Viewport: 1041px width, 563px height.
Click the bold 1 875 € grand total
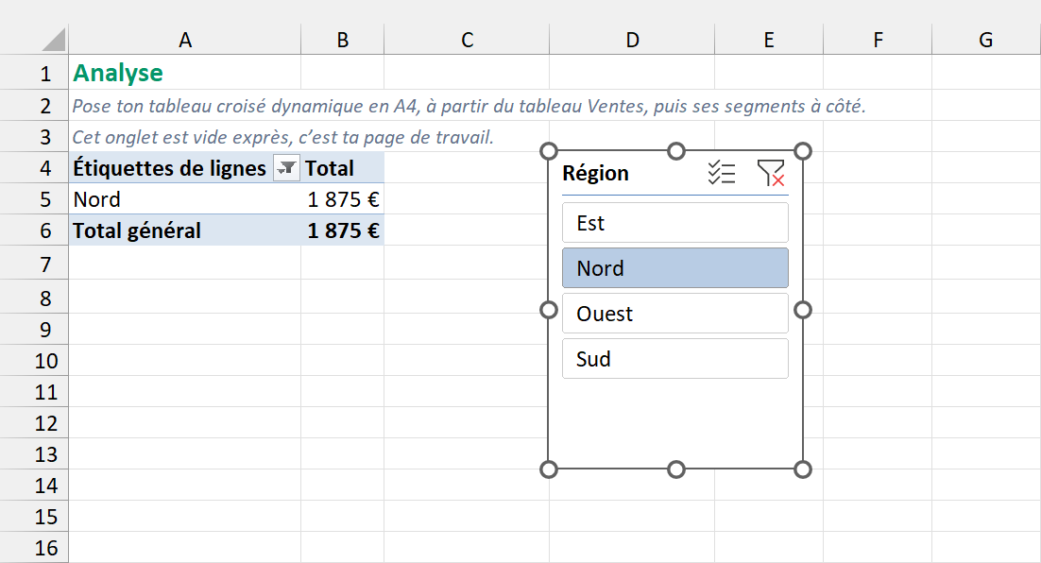coord(343,230)
